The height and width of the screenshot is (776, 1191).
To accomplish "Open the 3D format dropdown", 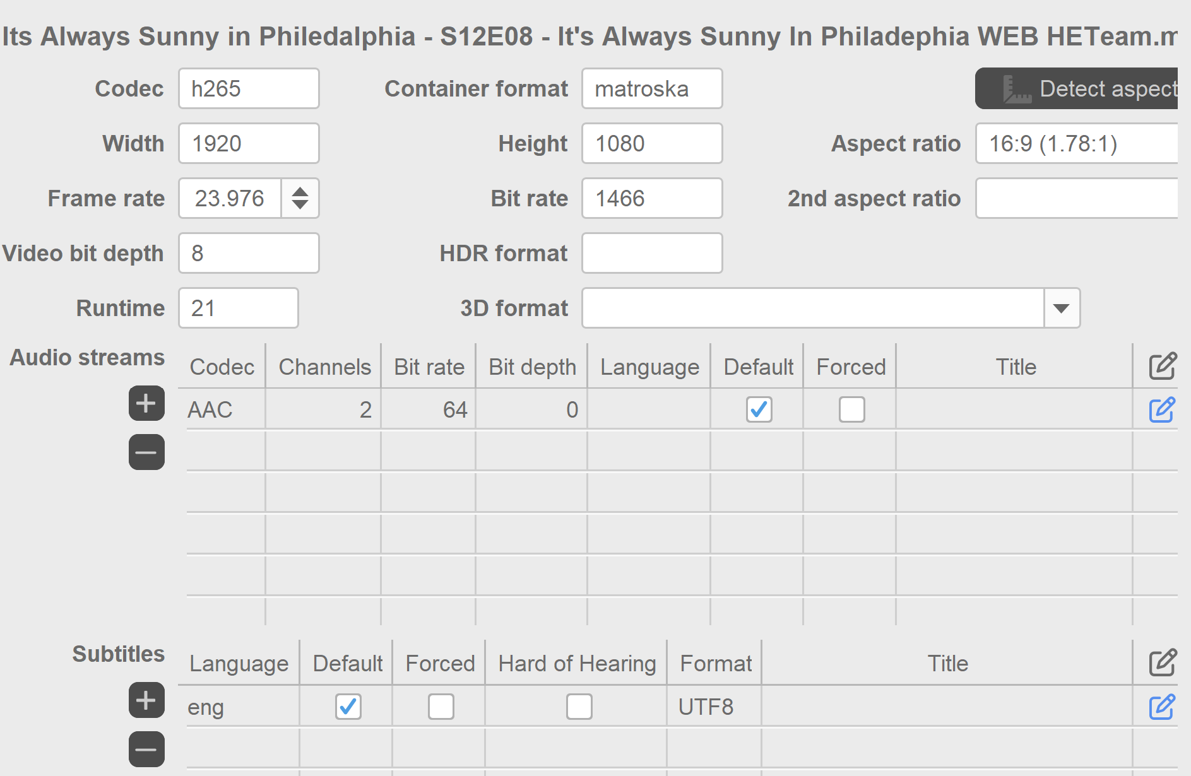I will tap(1061, 308).
